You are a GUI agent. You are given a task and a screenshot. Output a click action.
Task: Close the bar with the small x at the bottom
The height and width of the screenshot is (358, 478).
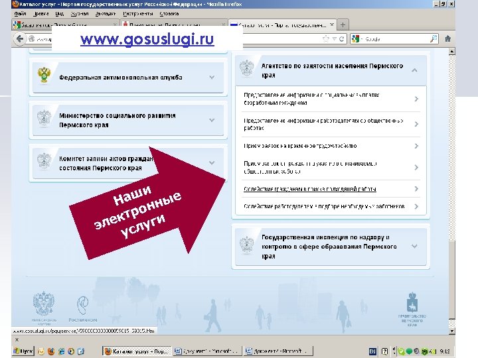click(17, 339)
